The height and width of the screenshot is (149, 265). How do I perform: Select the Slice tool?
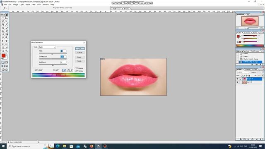click(x=7, y=25)
